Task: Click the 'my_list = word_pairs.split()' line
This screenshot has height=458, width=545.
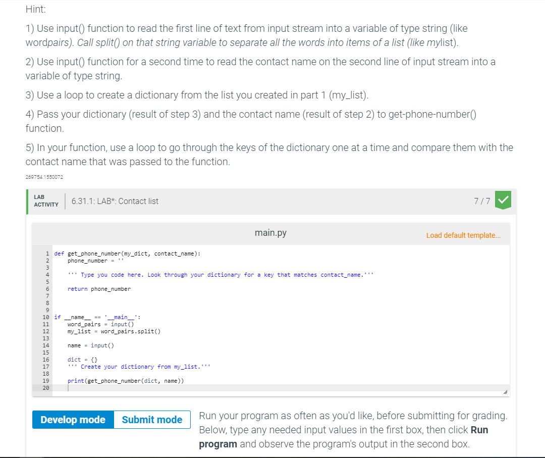Action: (x=114, y=331)
